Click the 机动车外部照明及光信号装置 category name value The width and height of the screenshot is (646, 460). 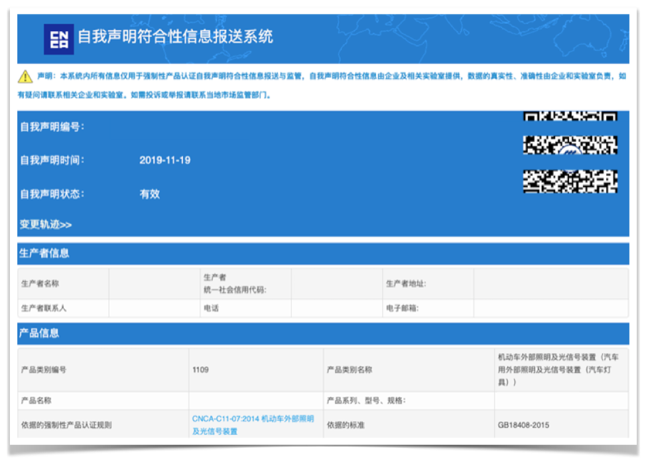click(558, 370)
